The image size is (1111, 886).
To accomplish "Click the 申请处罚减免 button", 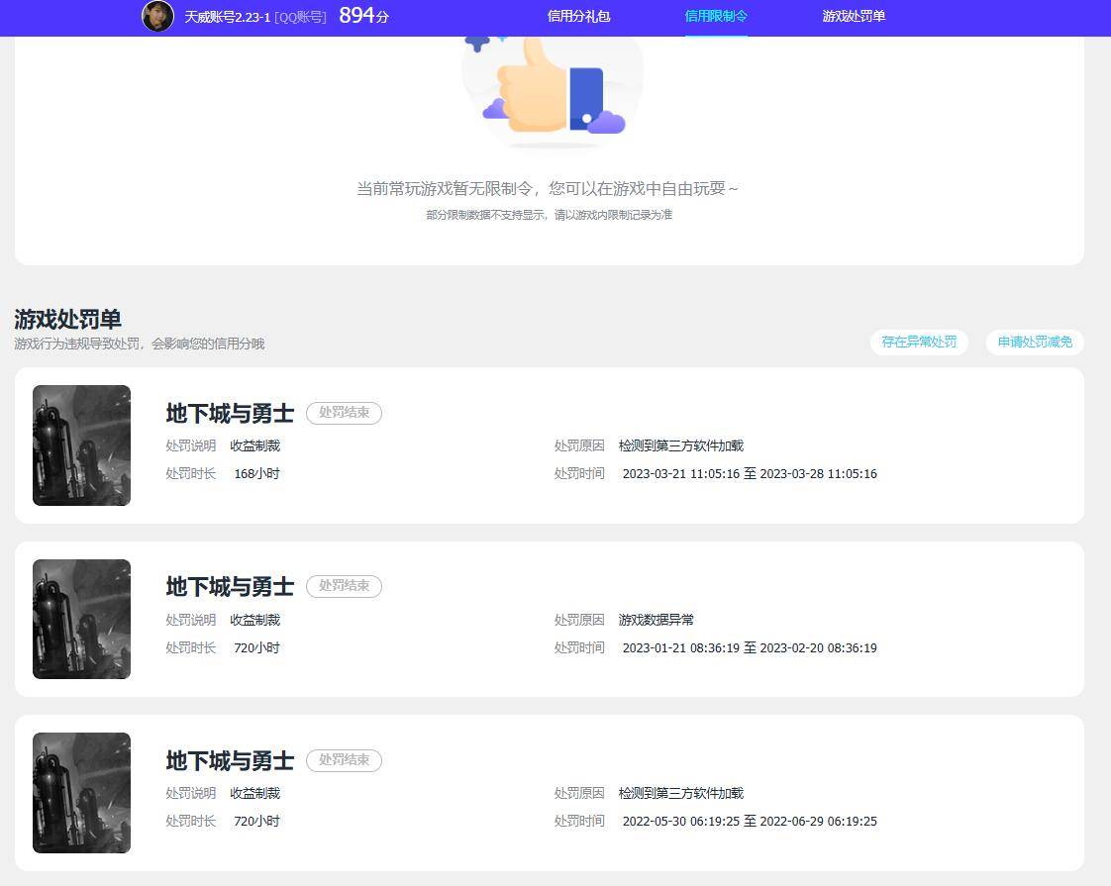I will [1034, 342].
